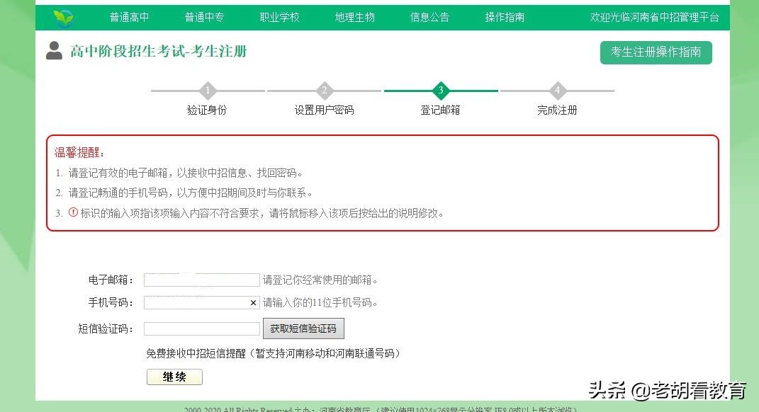Select step circle 4 labeled 完成注册
This screenshot has height=412, width=759.
[x=558, y=91]
